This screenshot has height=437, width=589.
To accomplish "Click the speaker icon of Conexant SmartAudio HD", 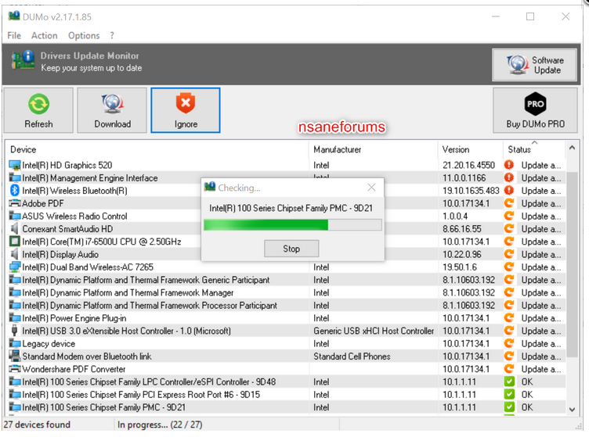I will coord(15,228).
